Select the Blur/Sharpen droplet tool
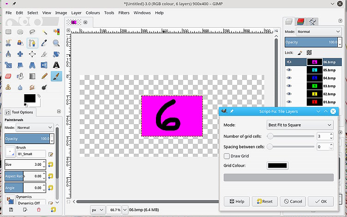The width and height of the screenshot is (347, 217). [20, 87]
